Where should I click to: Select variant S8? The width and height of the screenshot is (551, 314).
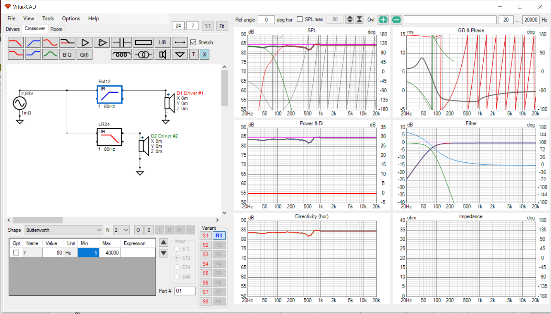point(205,302)
